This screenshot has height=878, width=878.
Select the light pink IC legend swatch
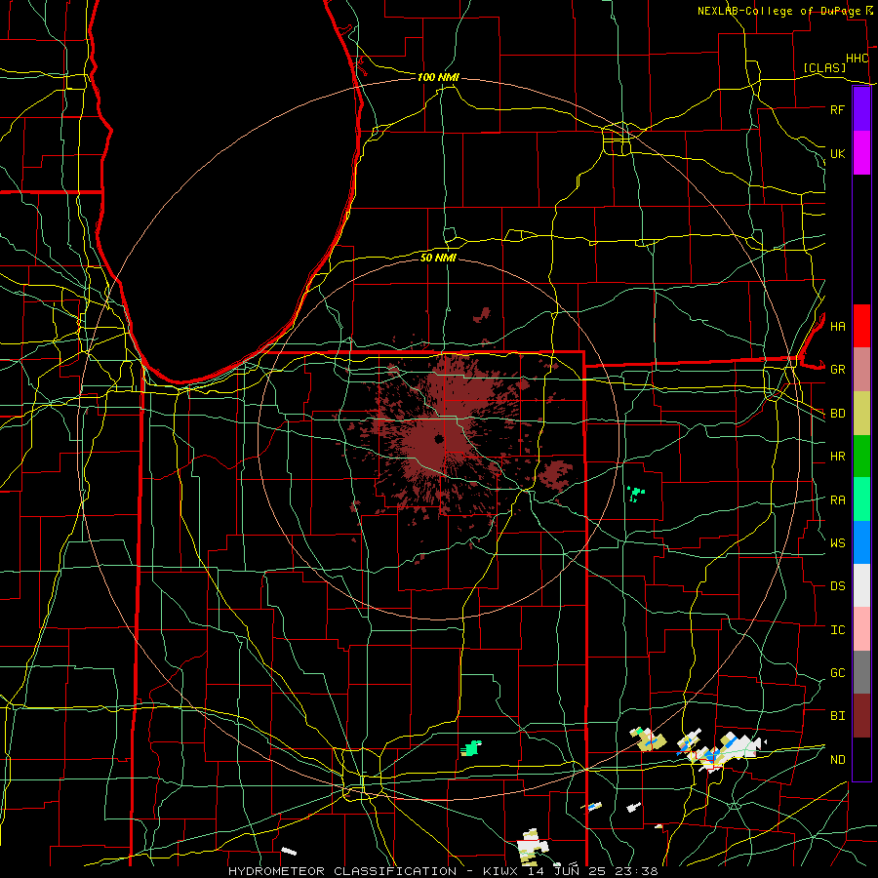point(861,629)
